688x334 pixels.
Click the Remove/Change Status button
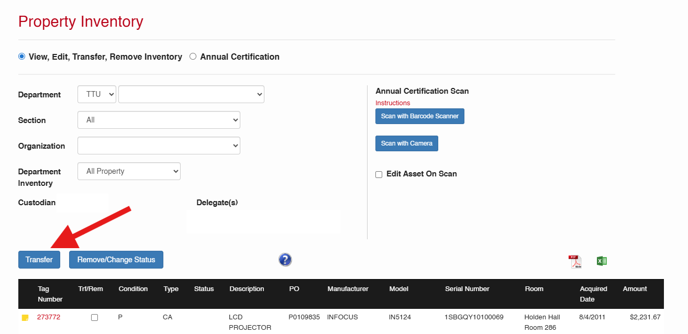116,260
